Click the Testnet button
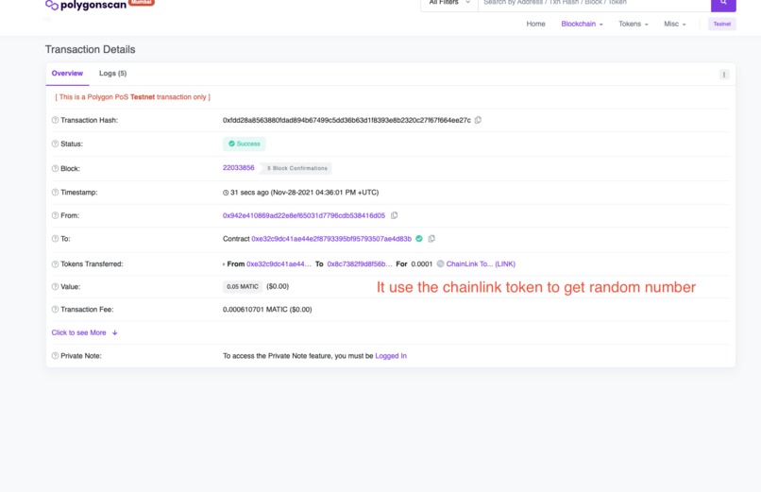This screenshot has height=492, width=761. click(721, 24)
